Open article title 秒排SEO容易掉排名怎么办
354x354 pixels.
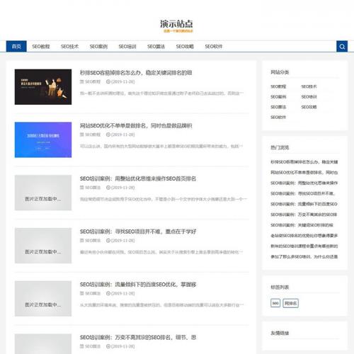coord(136,72)
